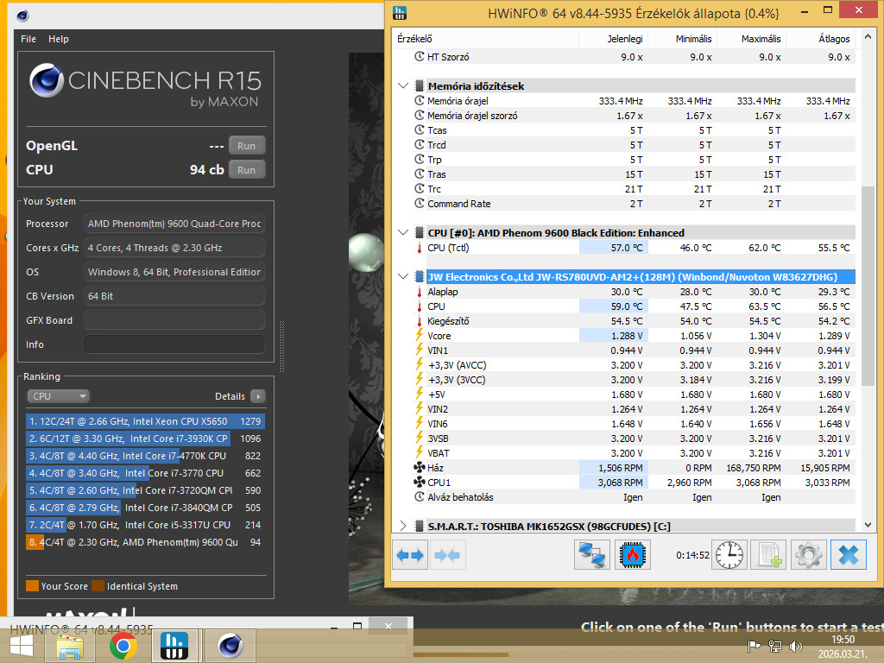This screenshot has height=663, width=884.
Task: Select ranking entry Intel Core i7-3770
Action: [x=145, y=473]
